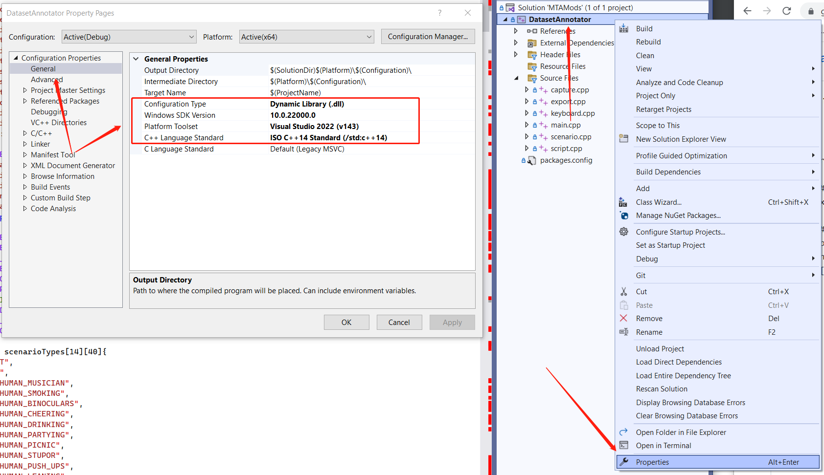The width and height of the screenshot is (824, 475).
Task: Click the Manage NuGet Packages icon
Action: pos(624,216)
